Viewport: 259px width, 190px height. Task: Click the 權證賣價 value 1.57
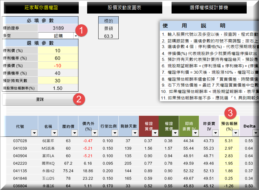click(x=168, y=149)
